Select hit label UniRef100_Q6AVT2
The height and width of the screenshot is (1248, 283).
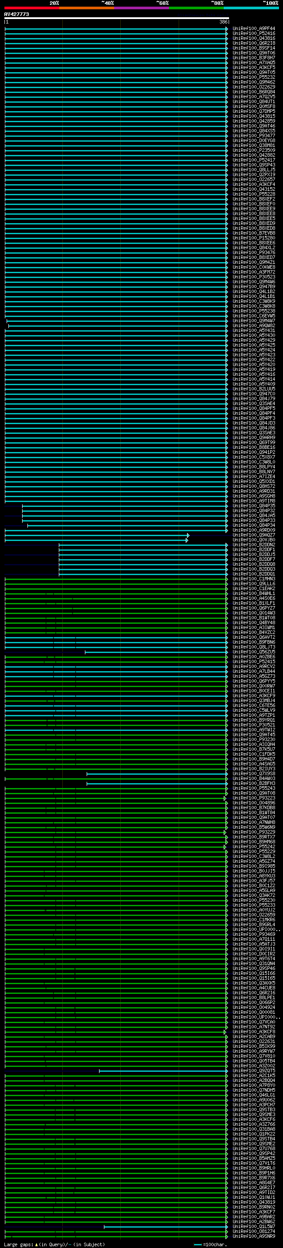254,638
